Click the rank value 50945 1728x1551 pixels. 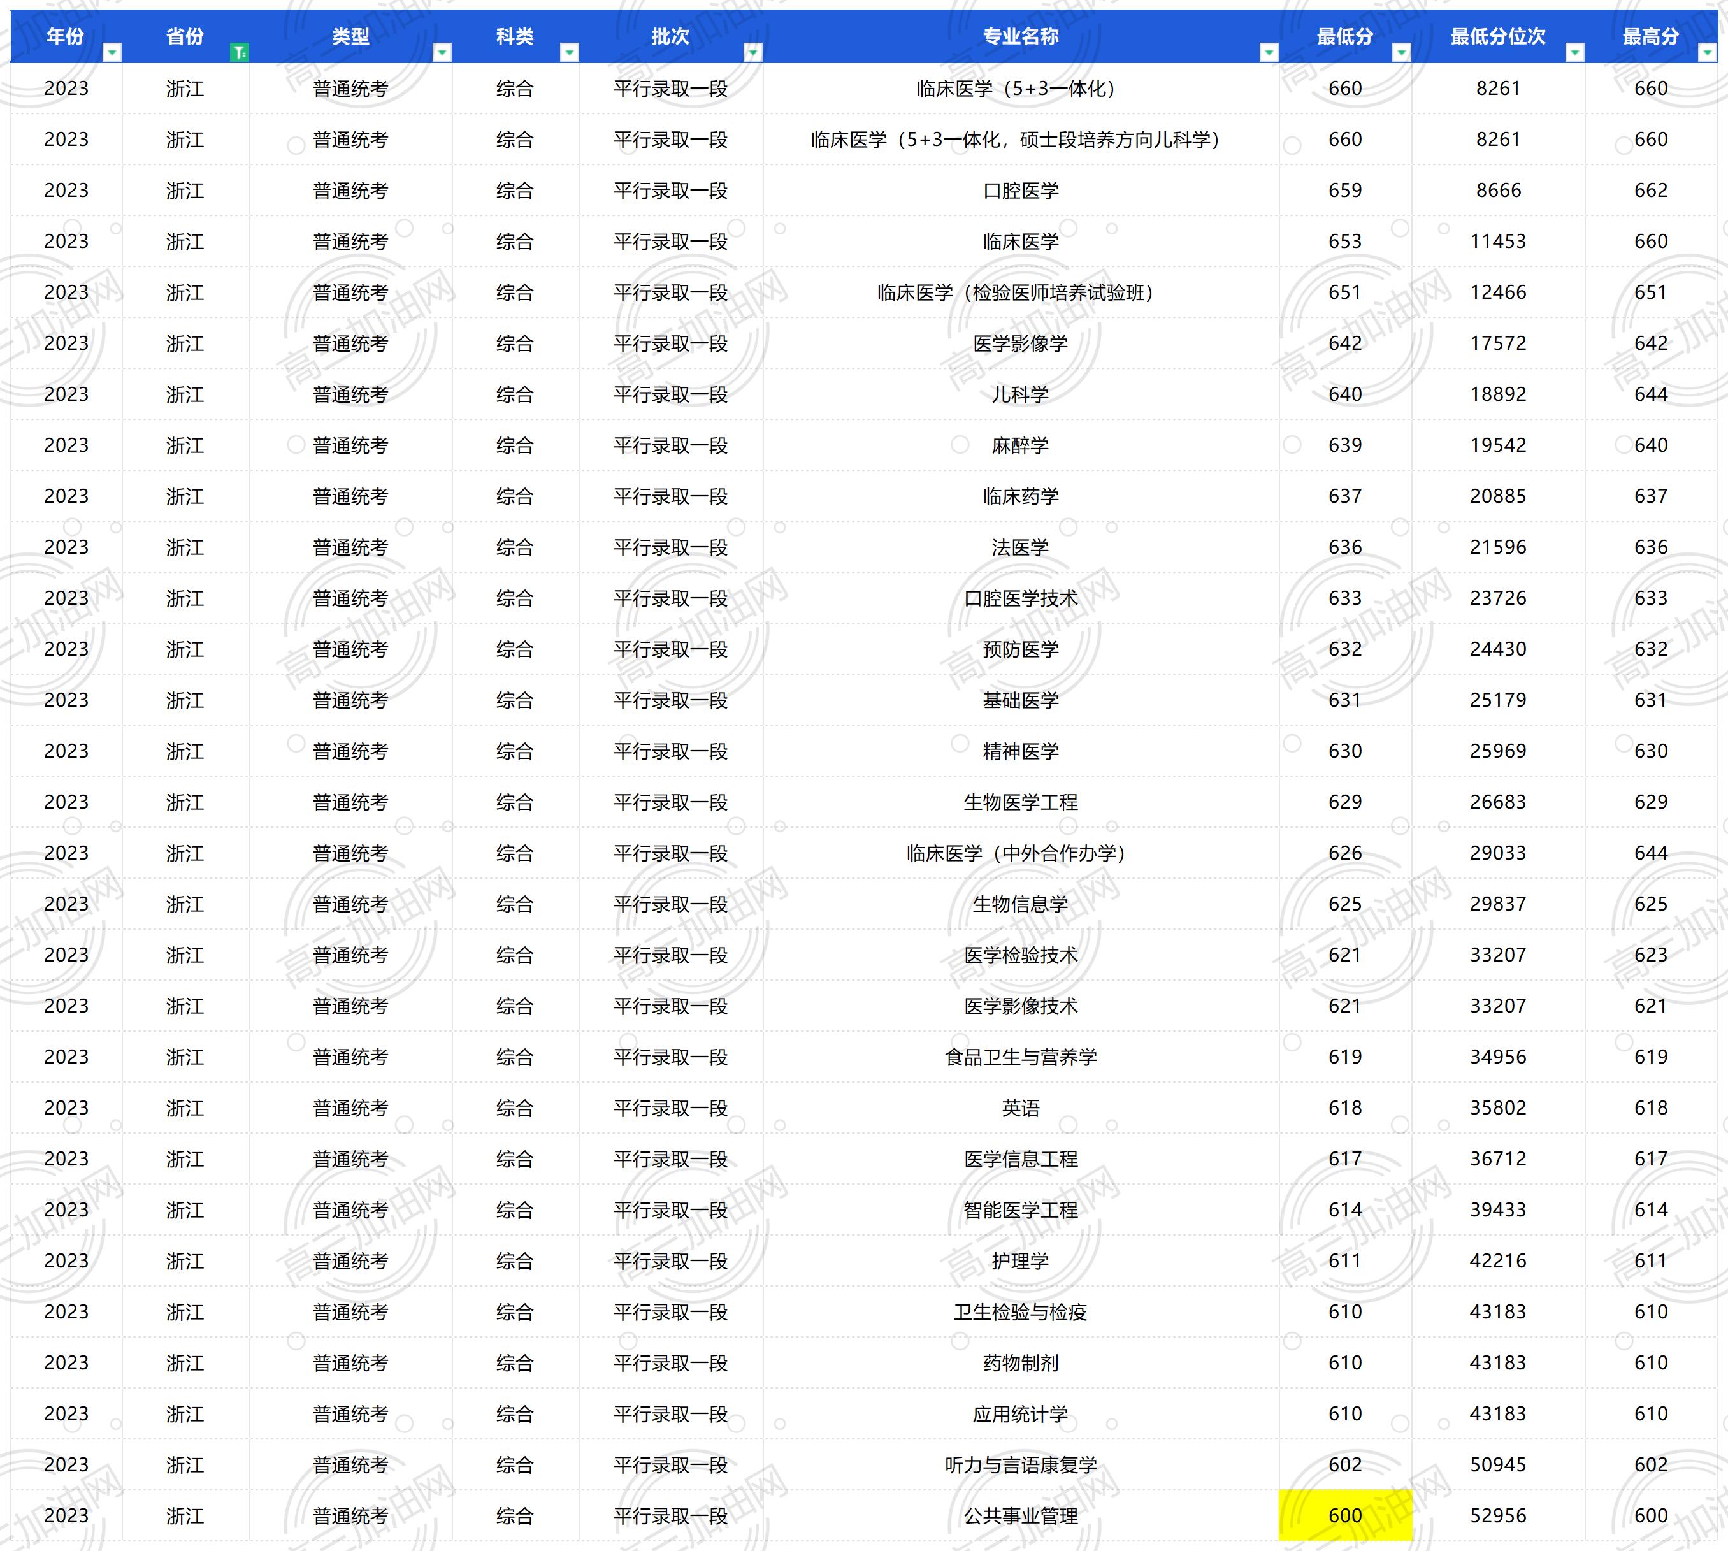(x=1498, y=1465)
